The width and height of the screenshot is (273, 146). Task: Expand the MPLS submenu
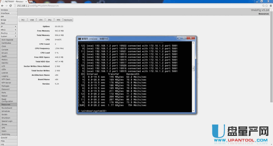pos(15,30)
